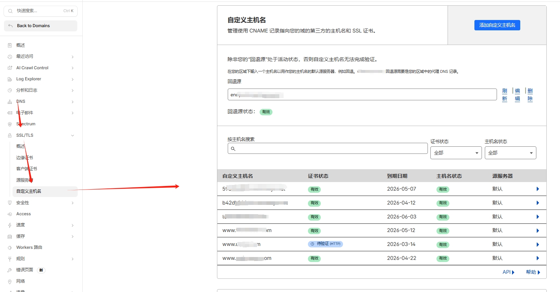This screenshot has width=560, height=292.
Task: Click the AI Crawl Control icon
Action: [x=10, y=68]
